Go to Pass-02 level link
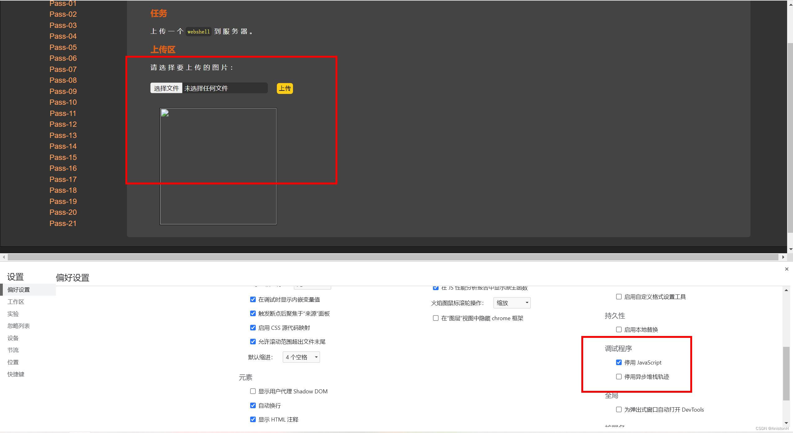The image size is (793, 433). click(x=63, y=14)
